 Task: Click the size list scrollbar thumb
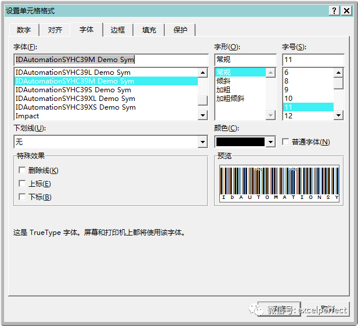point(338,84)
